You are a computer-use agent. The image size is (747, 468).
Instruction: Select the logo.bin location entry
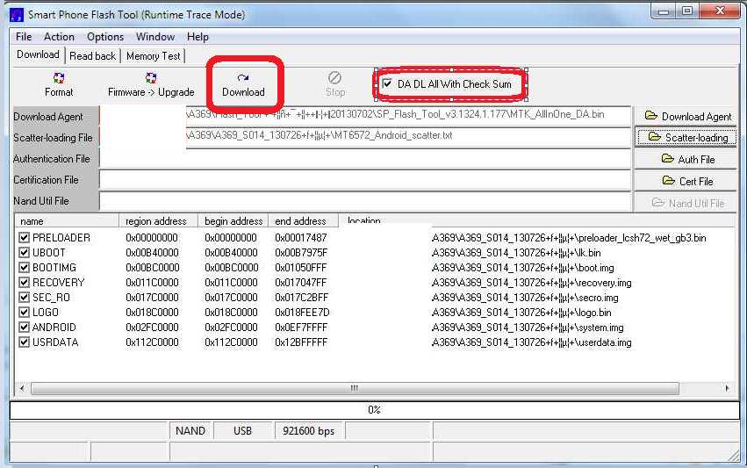[x=521, y=313]
